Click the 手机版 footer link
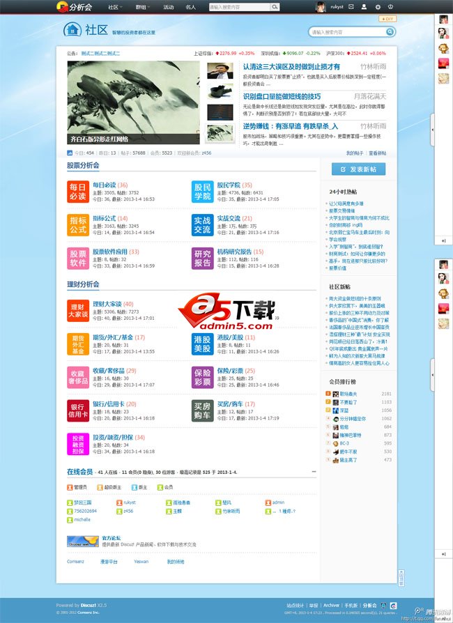 351,606
